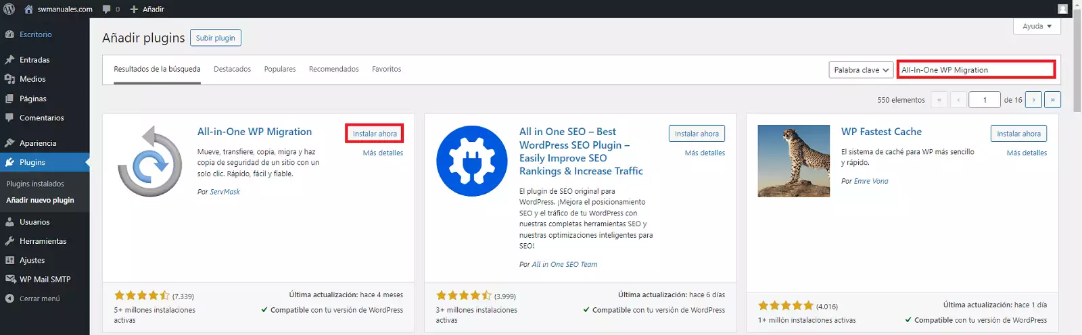Open Añadir nuevo plugin submenu item
This screenshot has height=335, width=1082.
(x=40, y=200)
